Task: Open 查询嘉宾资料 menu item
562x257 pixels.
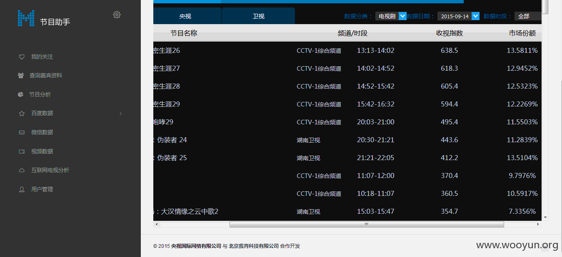Action: coord(45,76)
